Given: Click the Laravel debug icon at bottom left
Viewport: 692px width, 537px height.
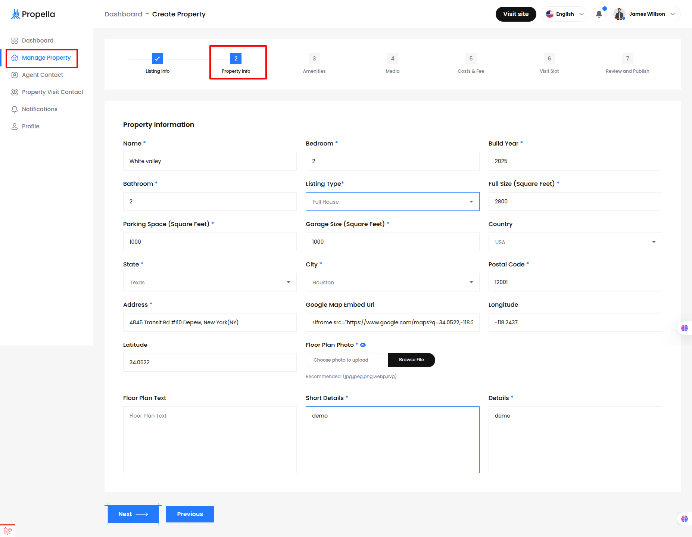Looking at the screenshot, I should coord(7,531).
